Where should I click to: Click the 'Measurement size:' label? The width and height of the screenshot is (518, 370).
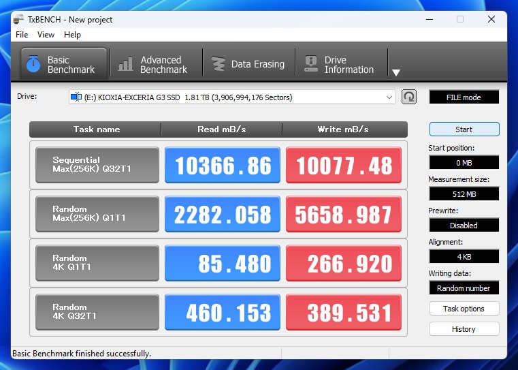coord(459,179)
